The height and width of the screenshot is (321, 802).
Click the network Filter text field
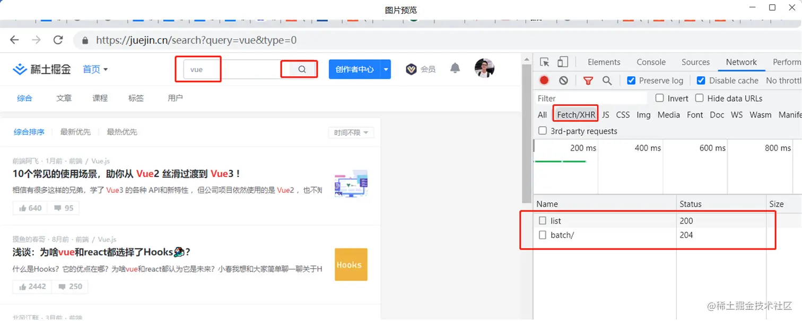click(x=591, y=98)
